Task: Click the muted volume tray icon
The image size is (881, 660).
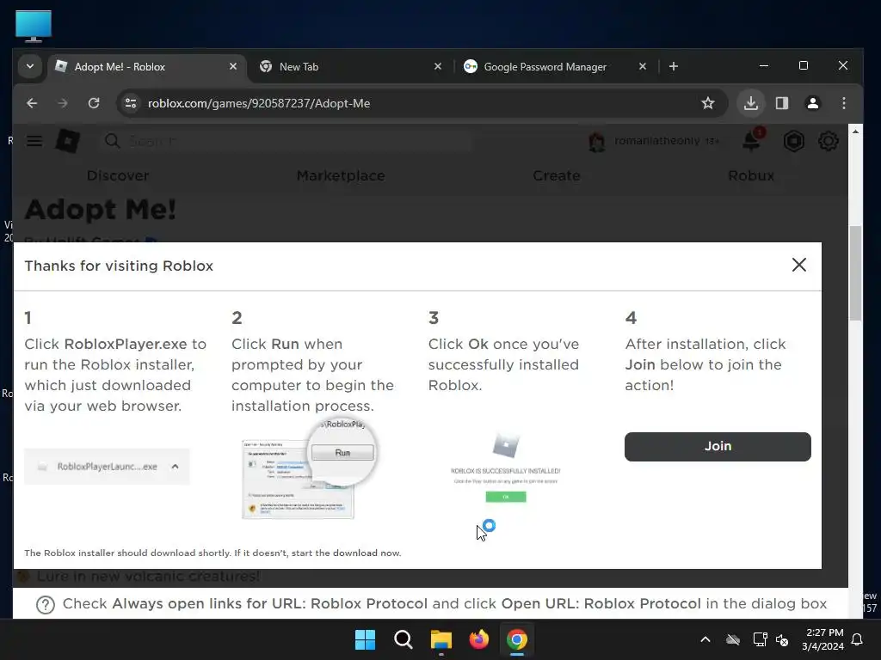Action: click(x=782, y=639)
